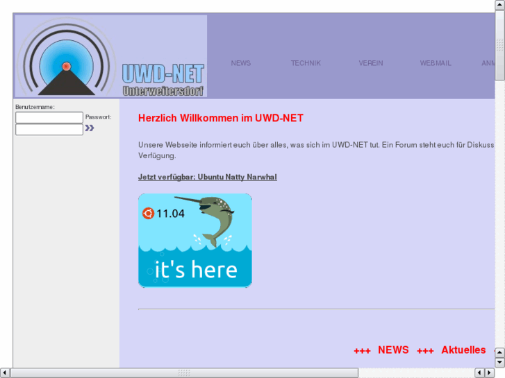
Task: Click the double-arrow login submit icon
Action: [x=90, y=128]
